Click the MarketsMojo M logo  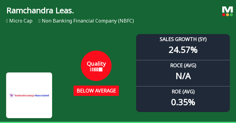[x=227, y=9]
